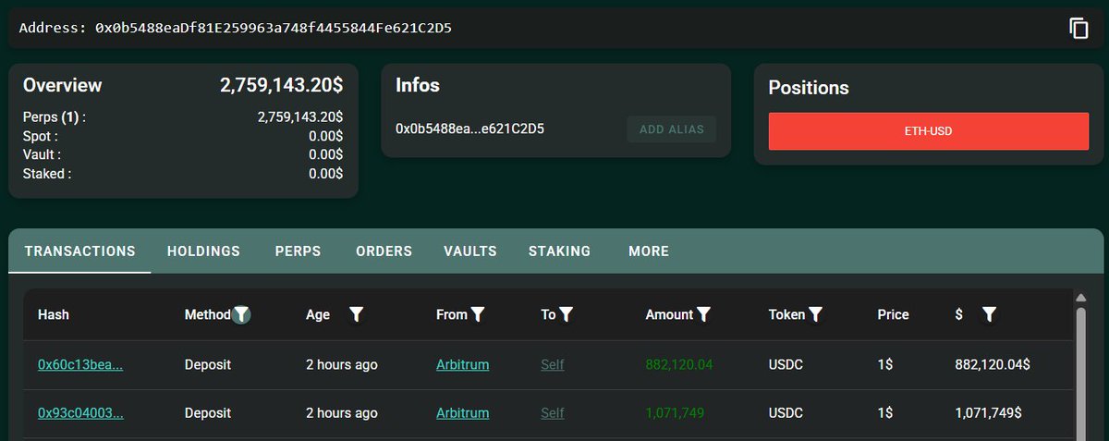The image size is (1109, 441).
Task: Open the Amount column filter icon
Action: pos(703,314)
